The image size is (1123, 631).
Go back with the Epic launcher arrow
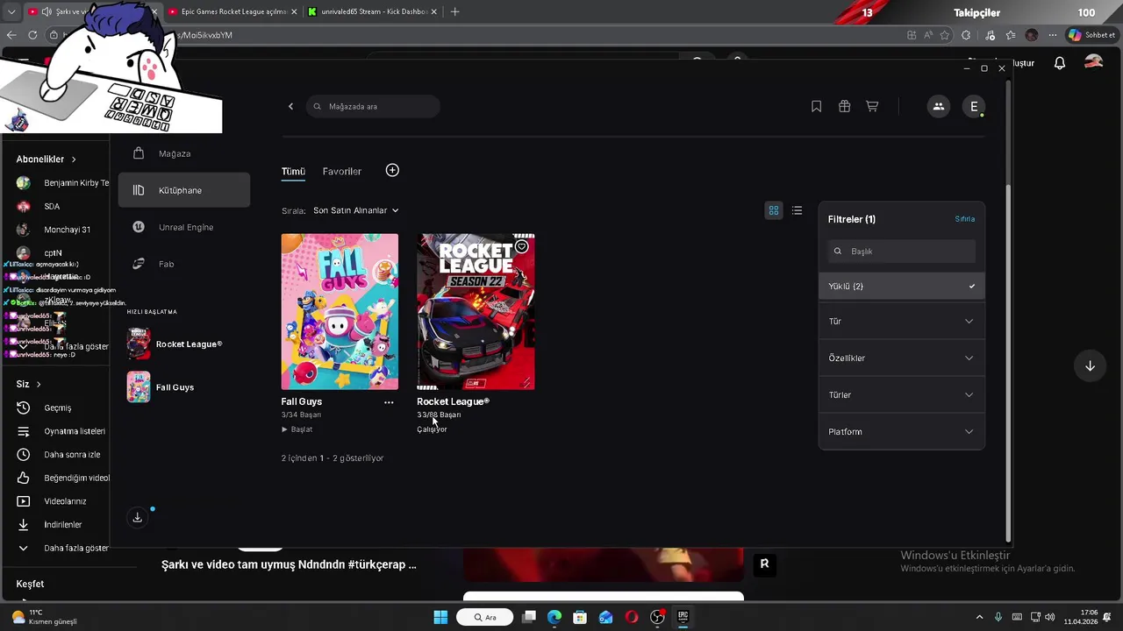coord(291,106)
